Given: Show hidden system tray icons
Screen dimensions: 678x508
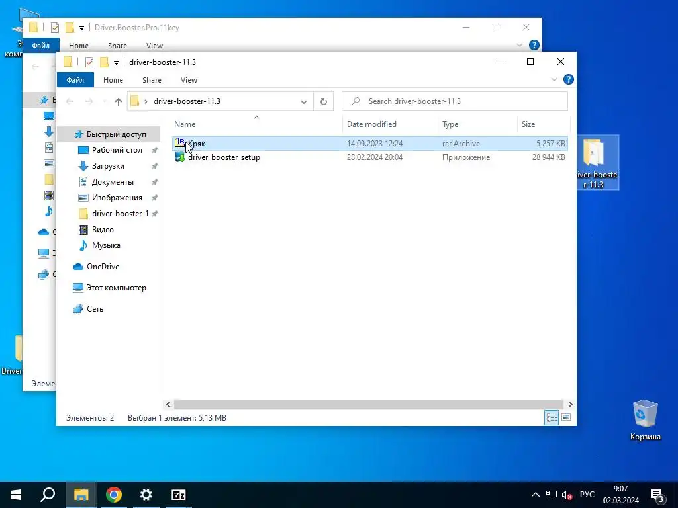Looking at the screenshot, I should [535, 495].
